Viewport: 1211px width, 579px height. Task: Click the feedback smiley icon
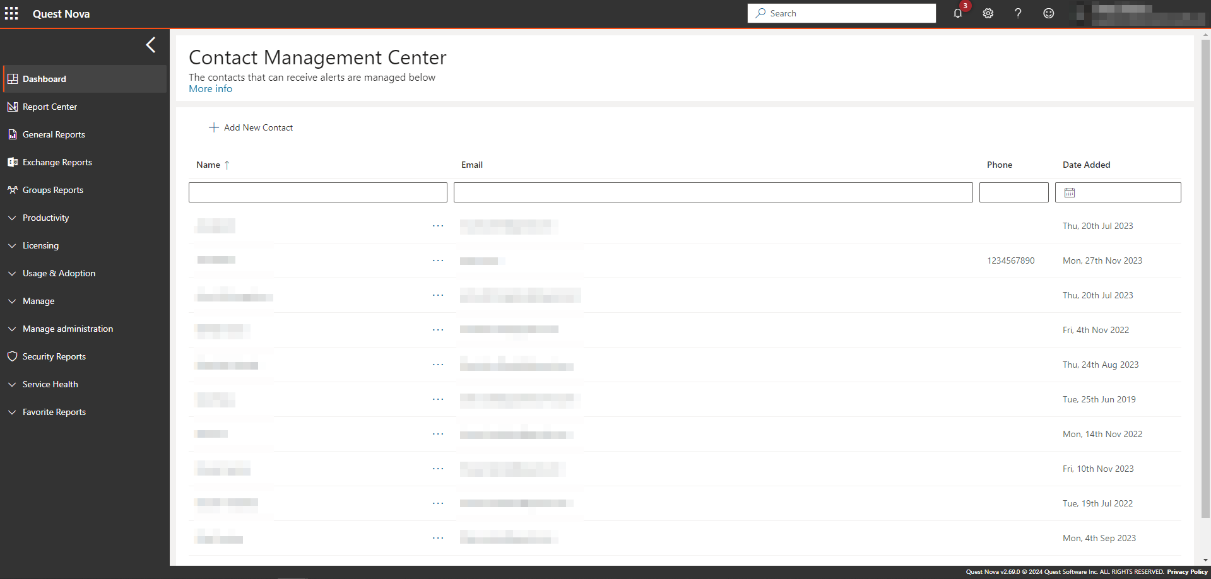tap(1048, 13)
